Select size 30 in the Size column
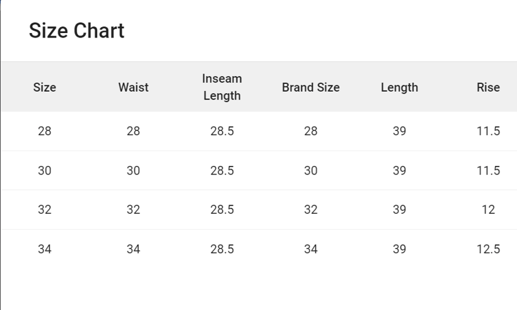This screenshot has width=517, height=310. [45, 170]
